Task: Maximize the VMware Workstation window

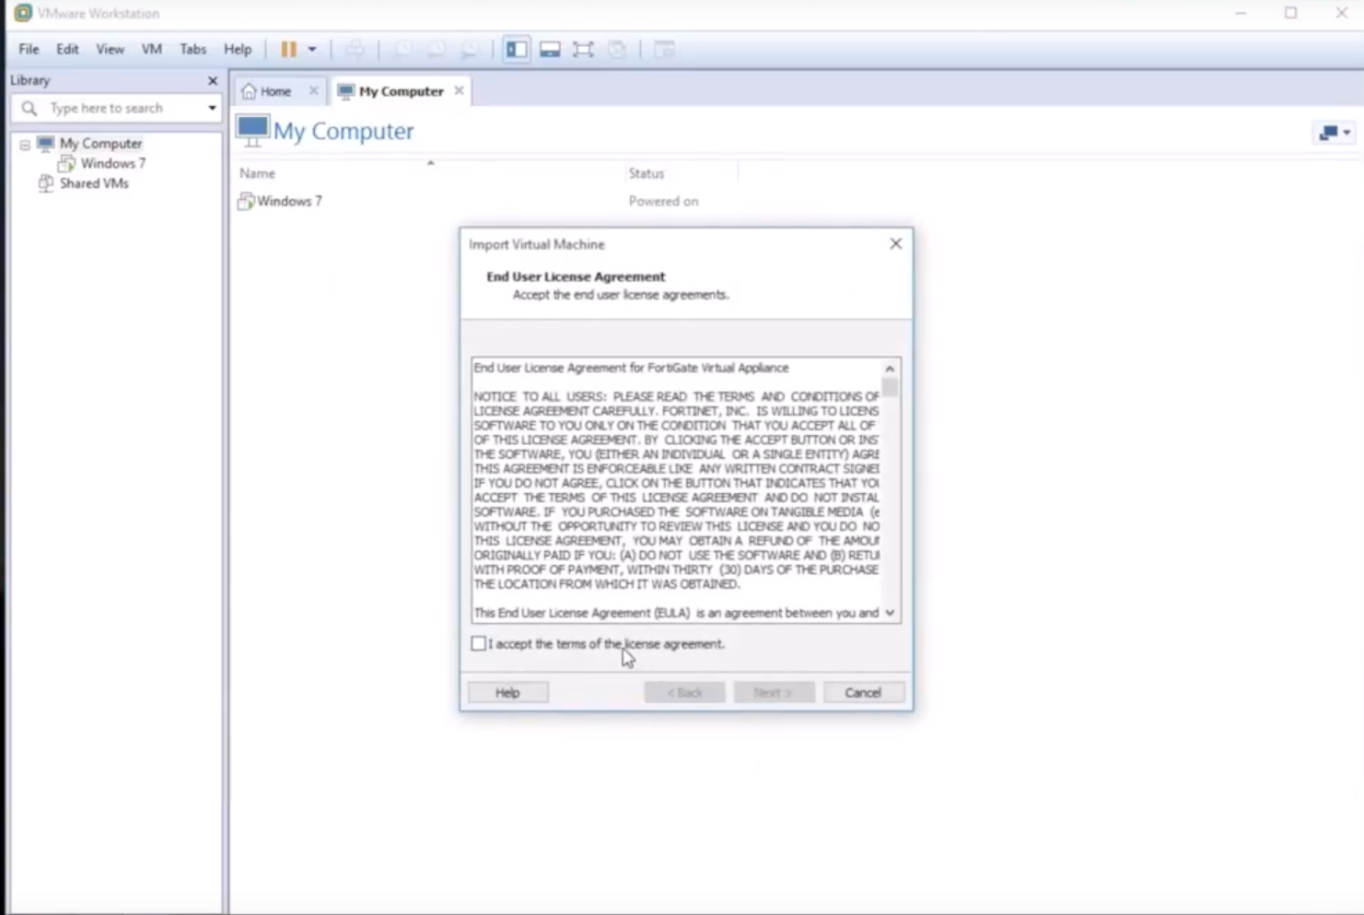Action: (1291, 13)
